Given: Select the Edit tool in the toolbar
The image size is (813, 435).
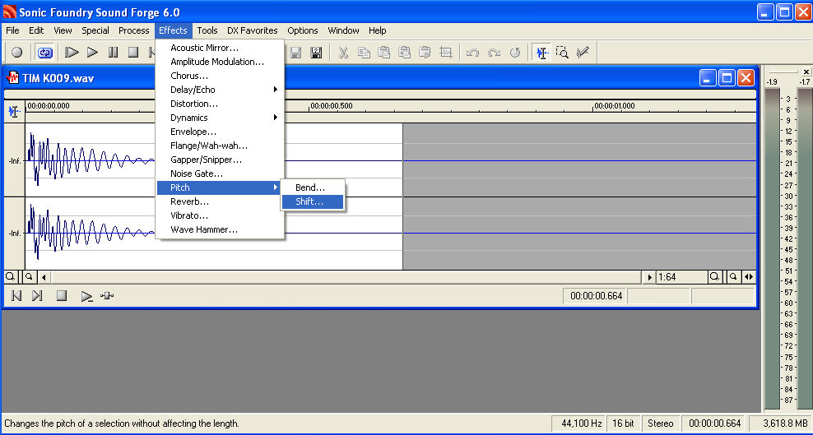Looking at the screenshot, I should click(542, 53).
